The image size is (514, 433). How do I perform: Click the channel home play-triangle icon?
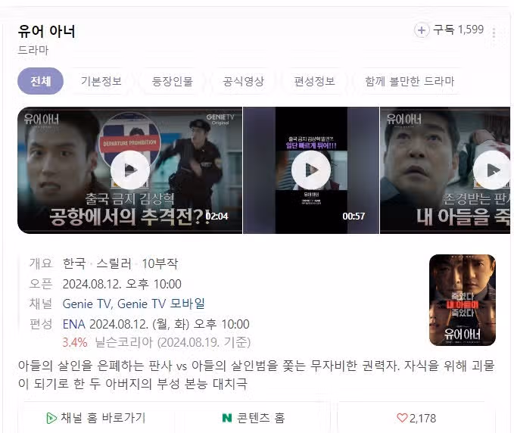(x=51, y=419)
